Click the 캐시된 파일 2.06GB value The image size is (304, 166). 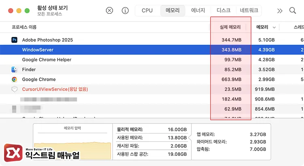pyautogui.click(x=179, y=146)
